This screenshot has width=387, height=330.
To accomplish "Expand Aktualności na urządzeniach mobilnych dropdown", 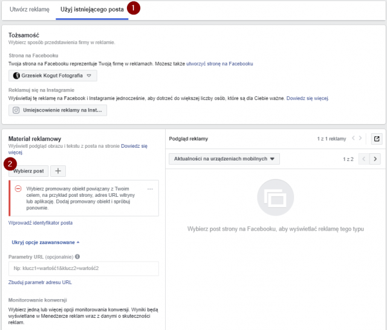I will 223,159.
